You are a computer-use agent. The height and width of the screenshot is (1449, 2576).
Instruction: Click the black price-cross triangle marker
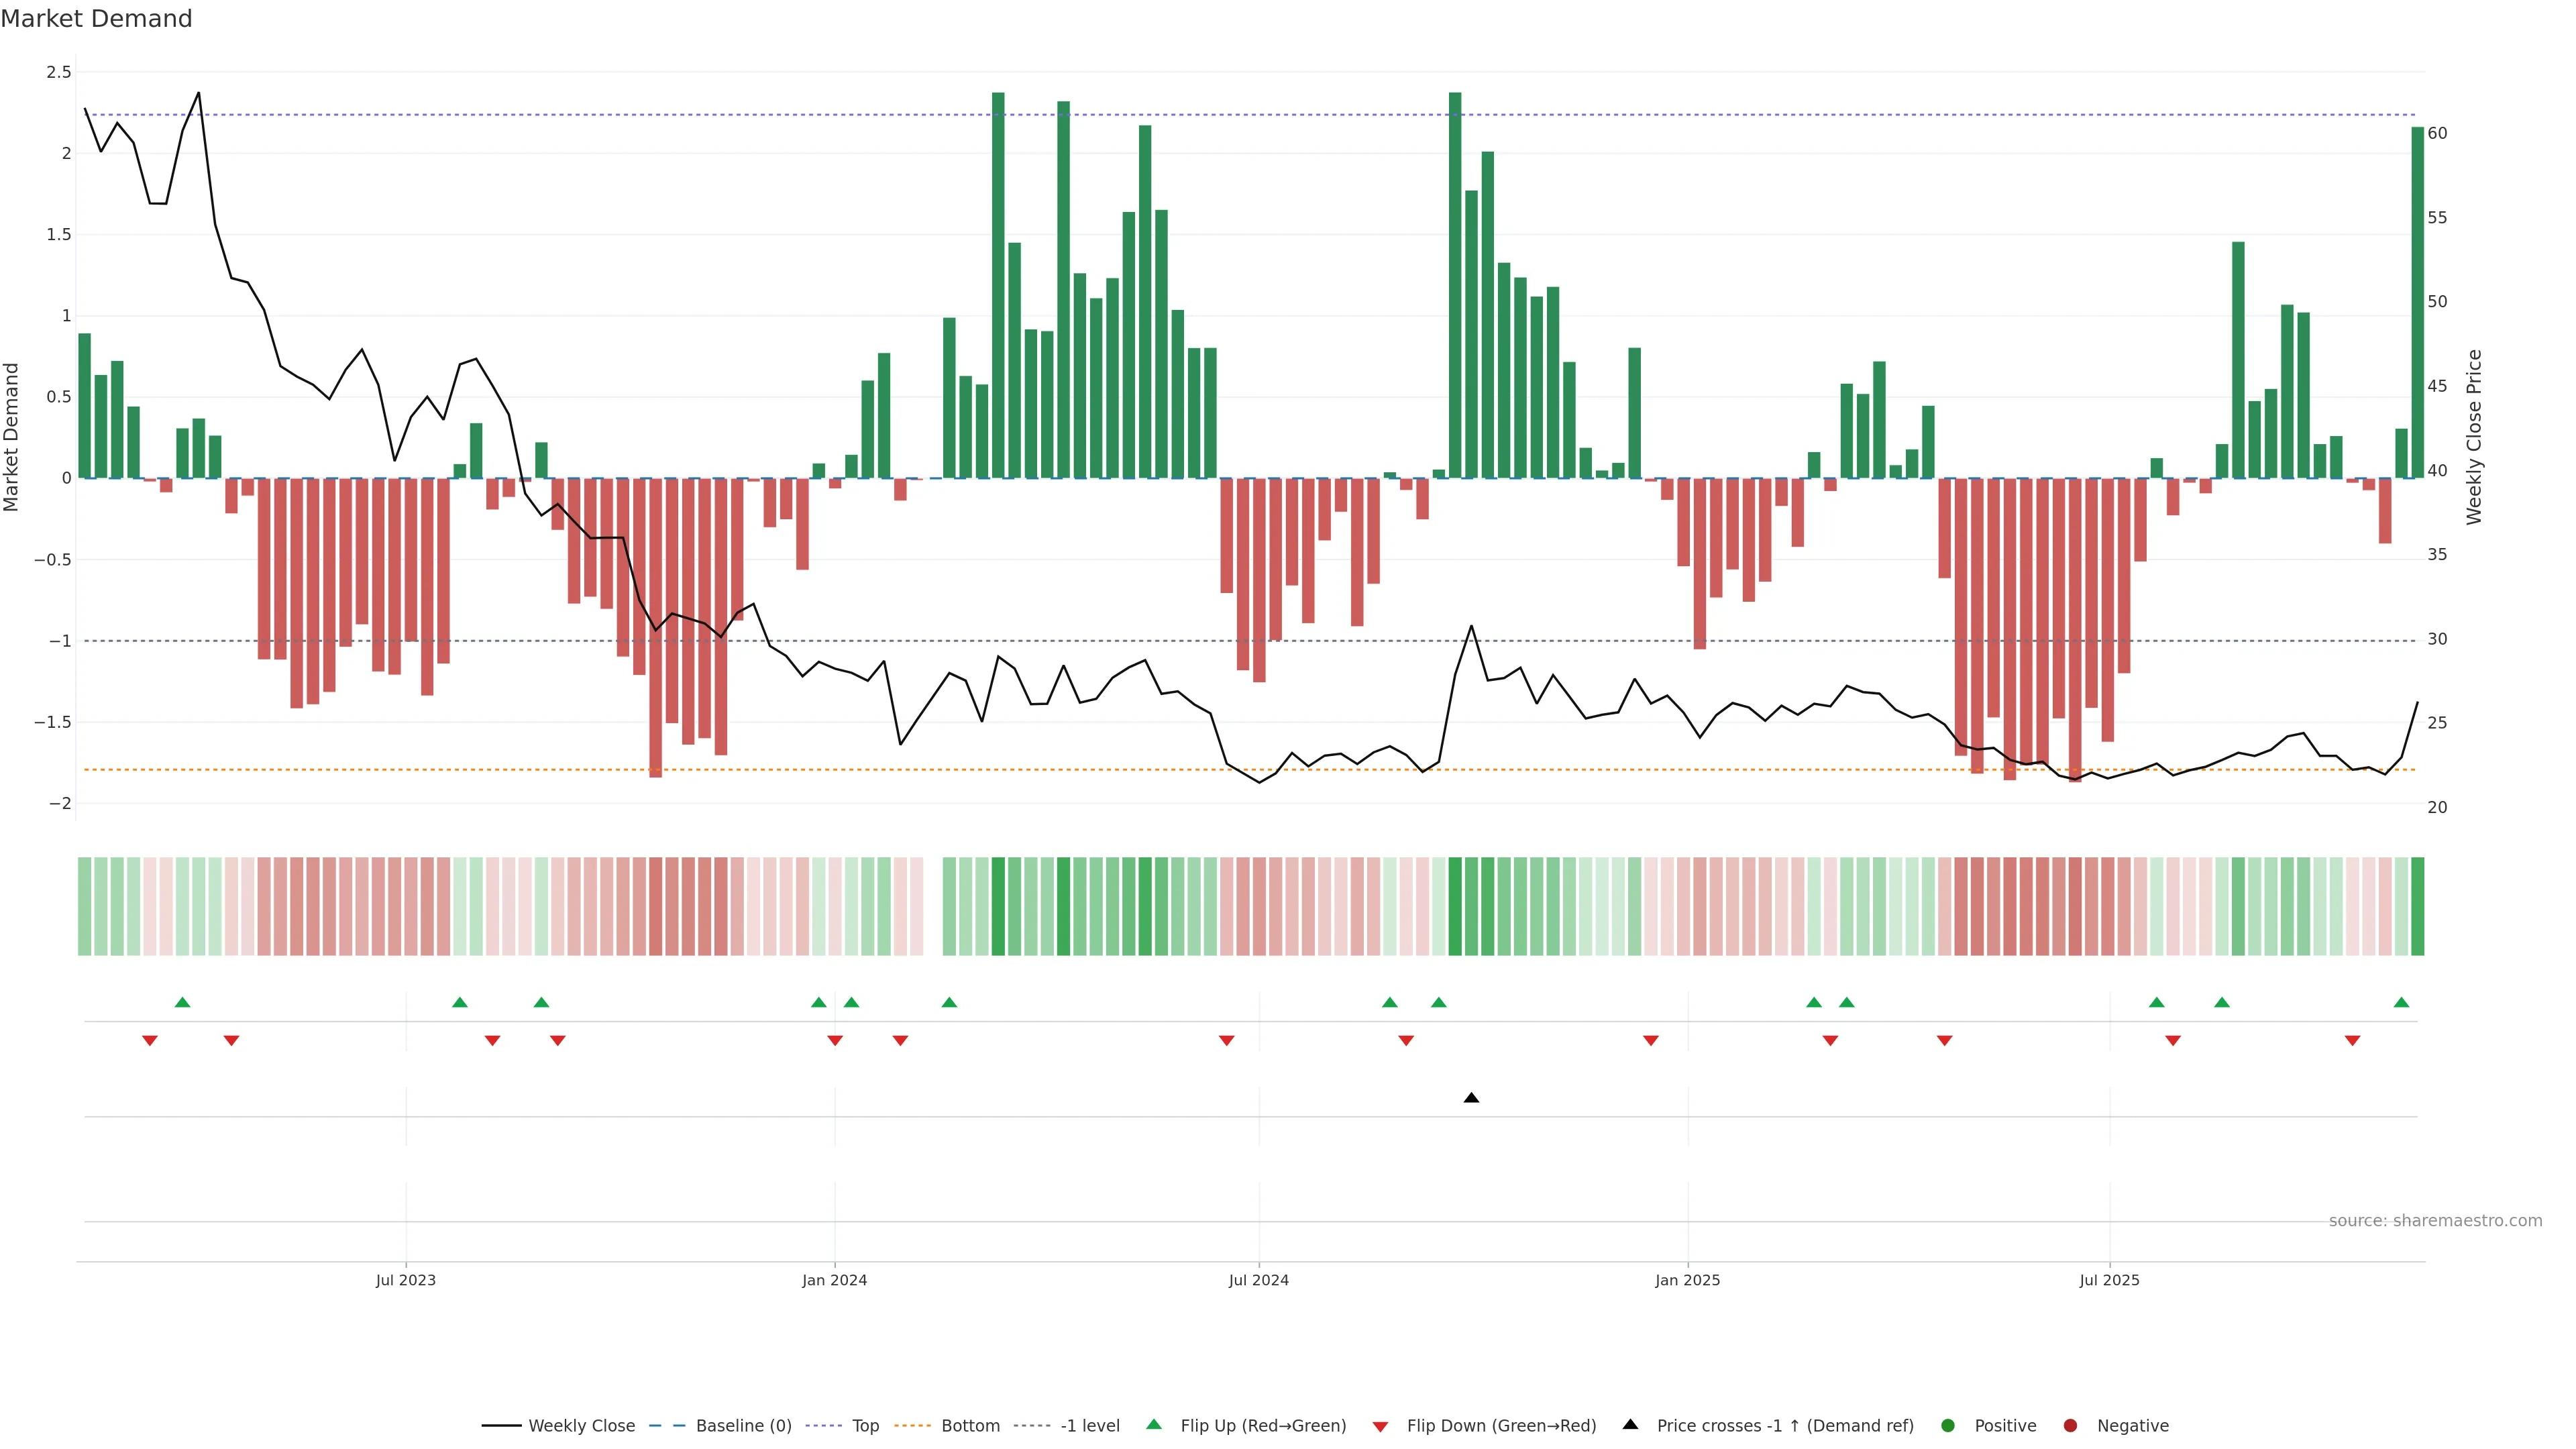click(1471, 1098)
